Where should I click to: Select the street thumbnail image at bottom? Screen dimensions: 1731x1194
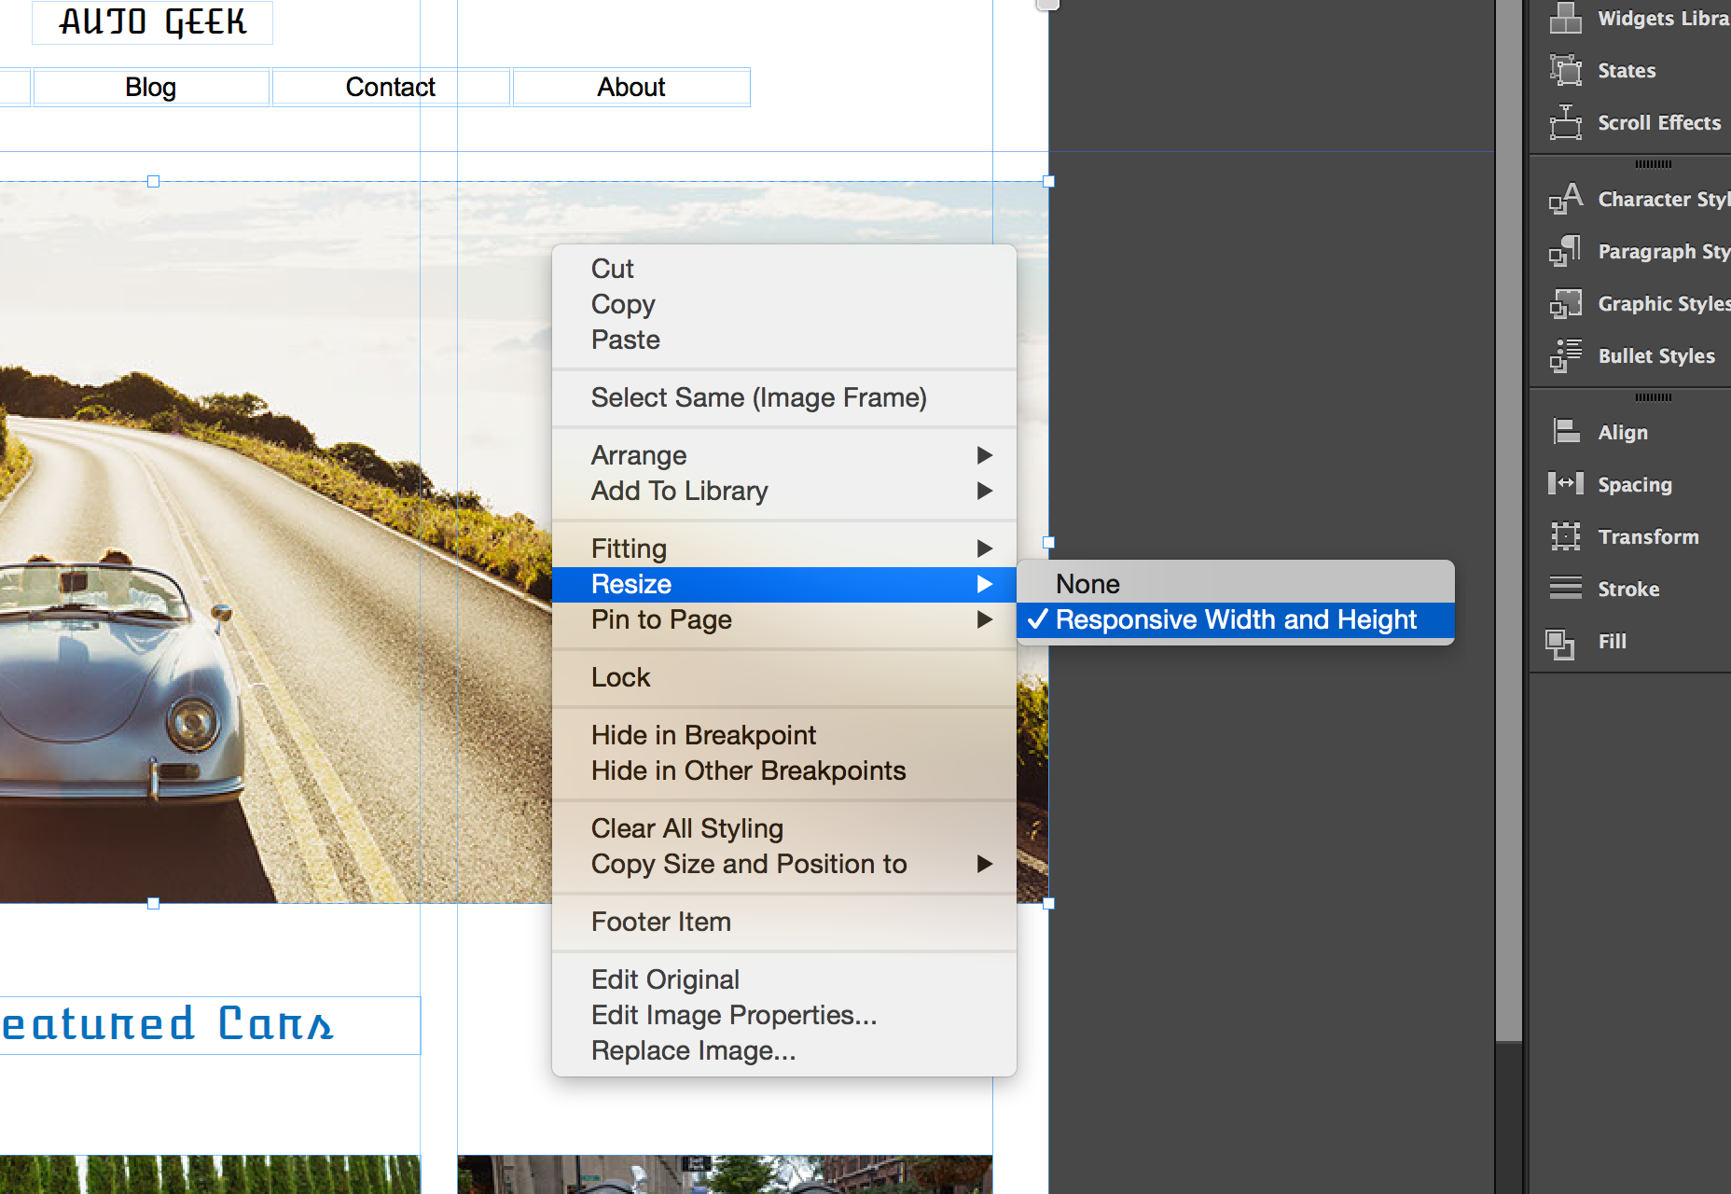725,1174
